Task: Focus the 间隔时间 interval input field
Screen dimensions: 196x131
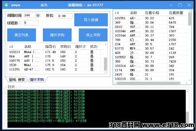Action: pyautogui.click(x=30, y=15)
